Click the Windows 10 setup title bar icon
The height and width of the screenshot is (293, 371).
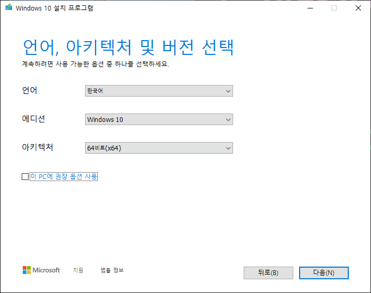pos(9,7)
